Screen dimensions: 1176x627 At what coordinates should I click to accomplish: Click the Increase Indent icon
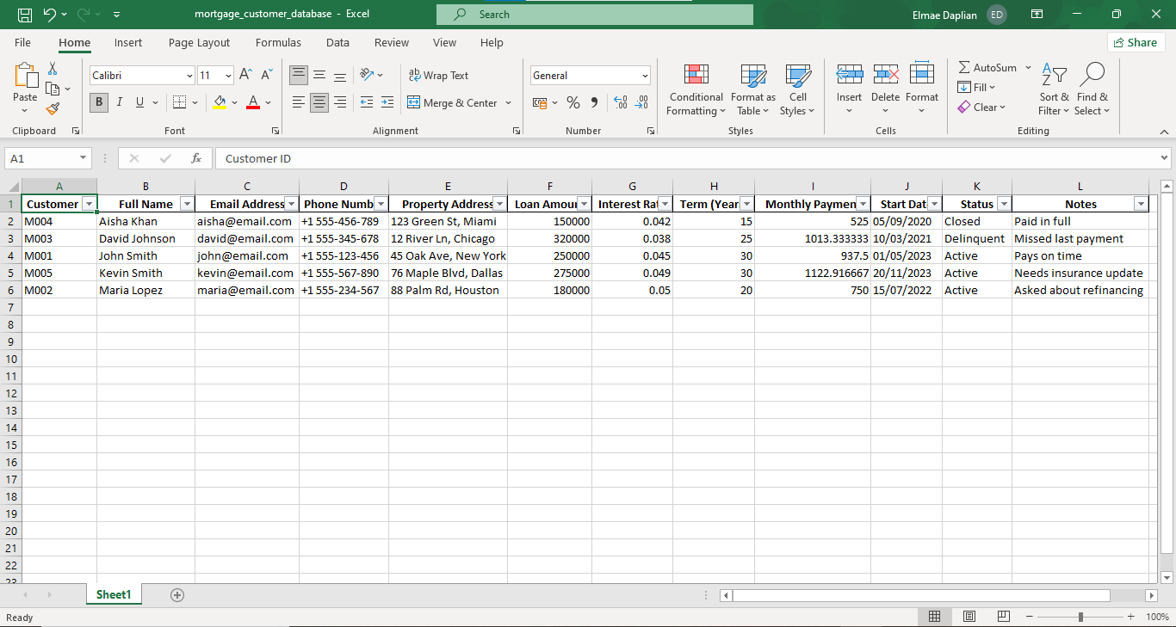tap(387, 102)
